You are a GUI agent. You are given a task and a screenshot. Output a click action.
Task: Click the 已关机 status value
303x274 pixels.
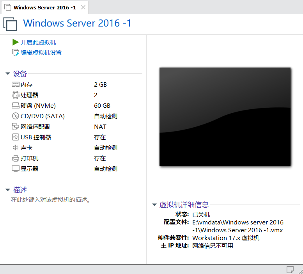click(x=201, y=214)
